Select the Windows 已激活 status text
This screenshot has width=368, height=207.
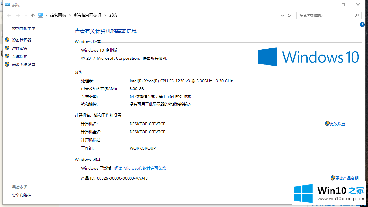point(96,168)
